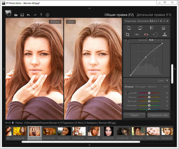The width and height of the screenshot is (179, 149).
Task: Toggle the Б/Ч black-and-white mode
Action: pyautogui.click(x=166, y=87)
